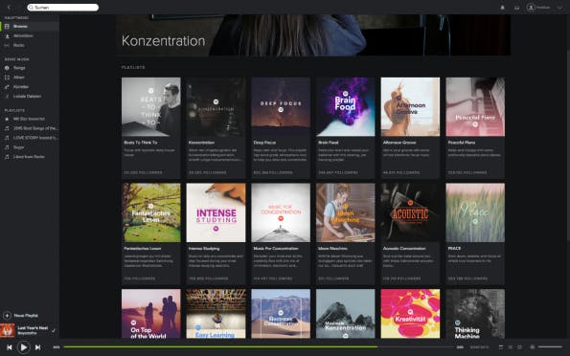Open the Liked from Radio playlist
The height and width of the screenshot is (356, 570).
click(30, 157)
